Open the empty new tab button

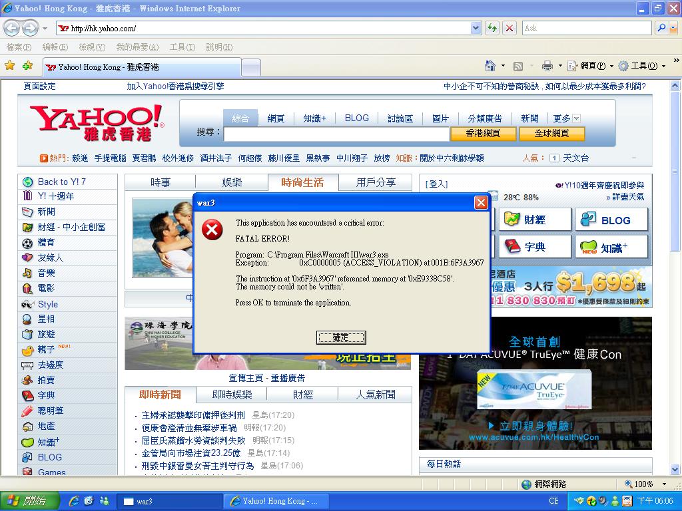coord(251,67)
